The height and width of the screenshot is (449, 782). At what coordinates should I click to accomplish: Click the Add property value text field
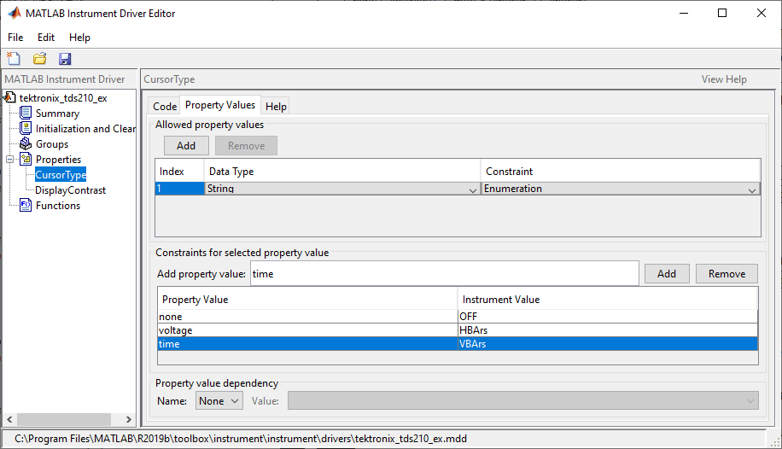coord(445,273)
